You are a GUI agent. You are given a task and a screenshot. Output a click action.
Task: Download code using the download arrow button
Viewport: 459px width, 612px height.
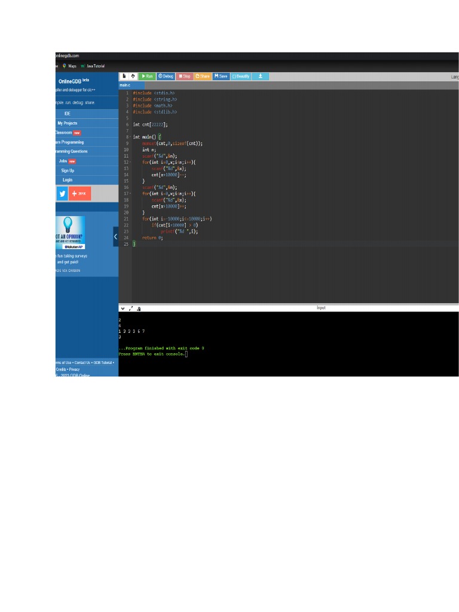pyautogui.click(x=260, y=76)
